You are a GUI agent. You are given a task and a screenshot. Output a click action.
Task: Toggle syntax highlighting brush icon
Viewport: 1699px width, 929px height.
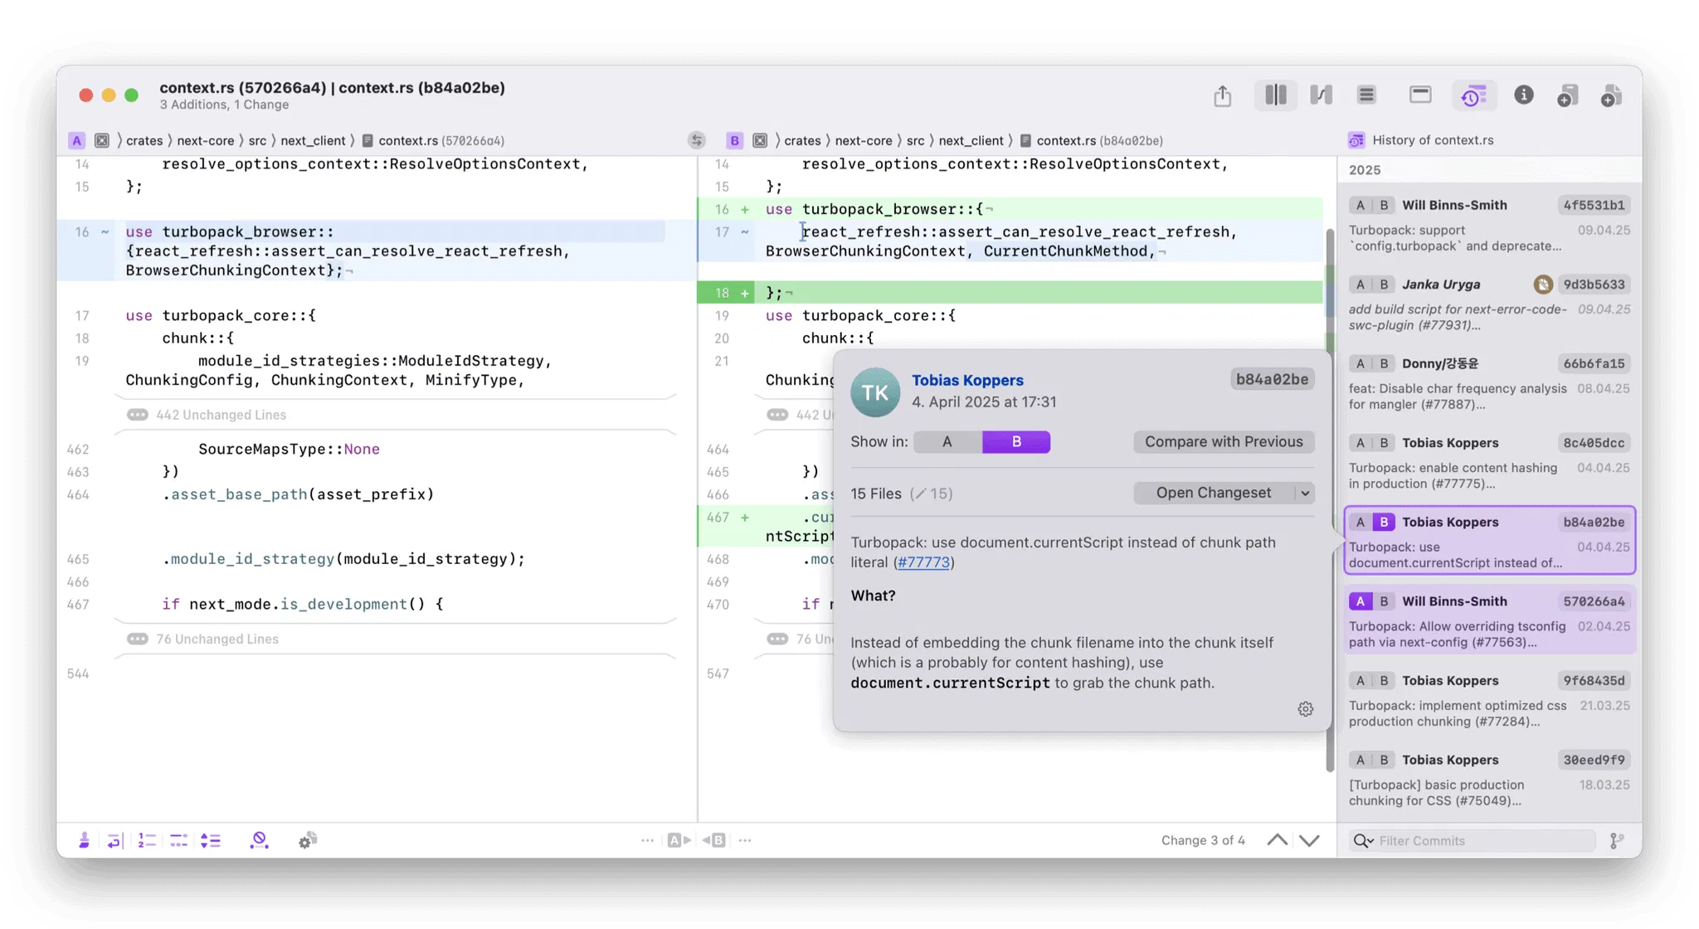tap(84, 840)
